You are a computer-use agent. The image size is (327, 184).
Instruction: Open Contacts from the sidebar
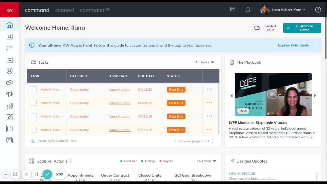[9, 37]
